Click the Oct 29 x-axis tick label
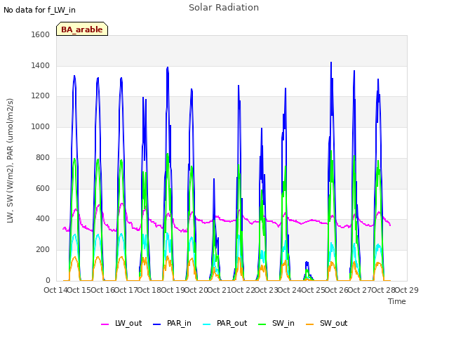449x337 pixels. click(x=407, y=290)
